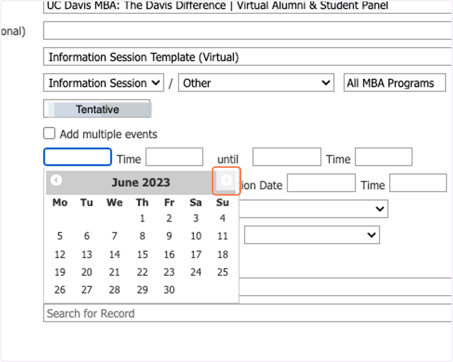Click the Registration Date Time field
Screen dimensions: 453x362
[x=418, y=183]
